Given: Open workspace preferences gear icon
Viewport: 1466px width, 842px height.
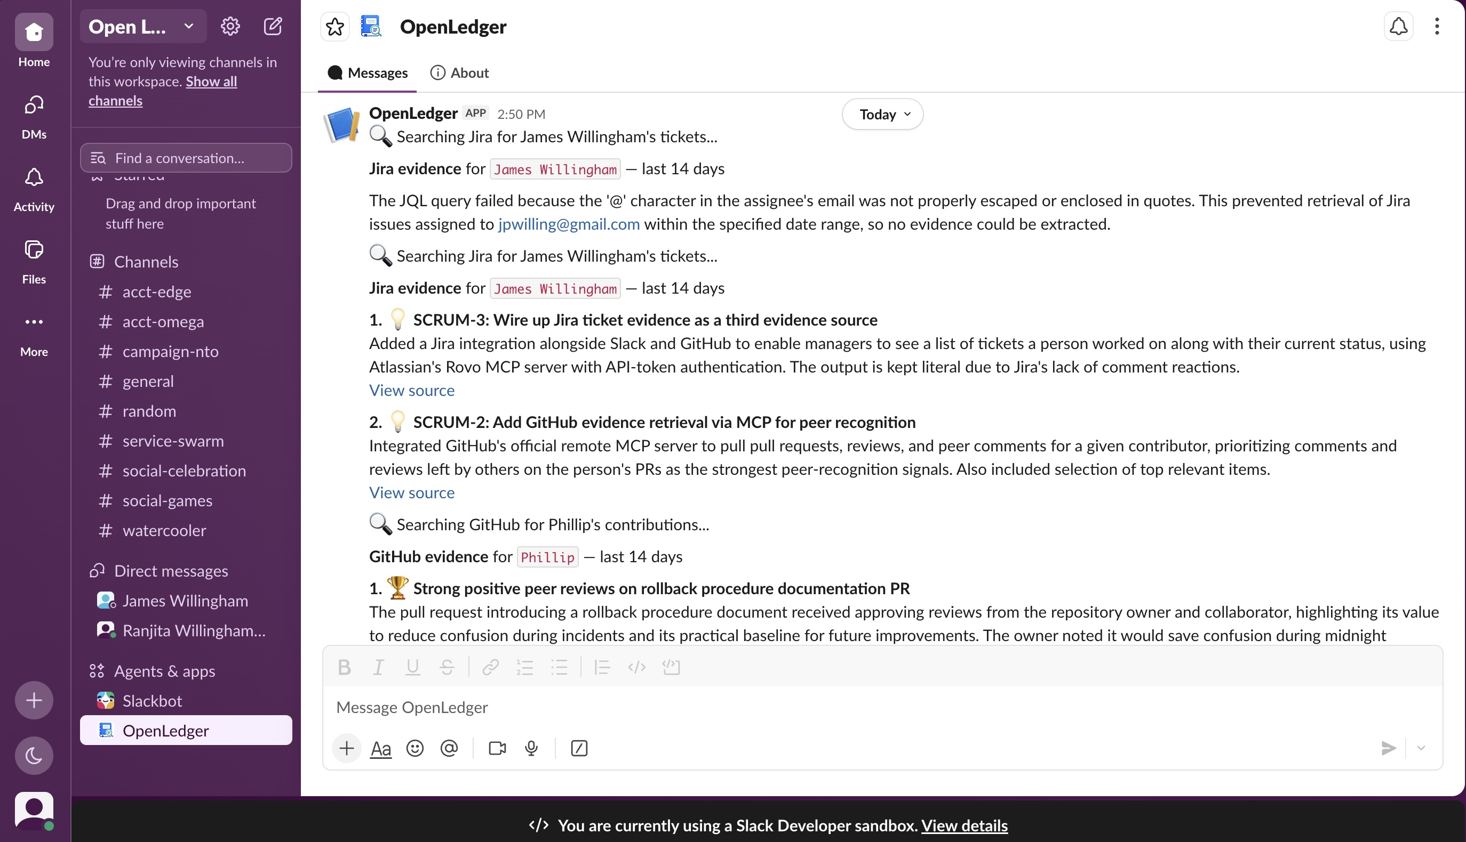Looking at the screenshot, I should 230,26.
